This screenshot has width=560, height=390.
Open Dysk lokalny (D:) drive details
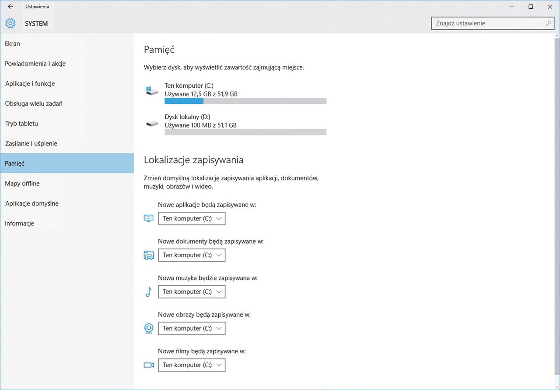(x=235, y=124)
